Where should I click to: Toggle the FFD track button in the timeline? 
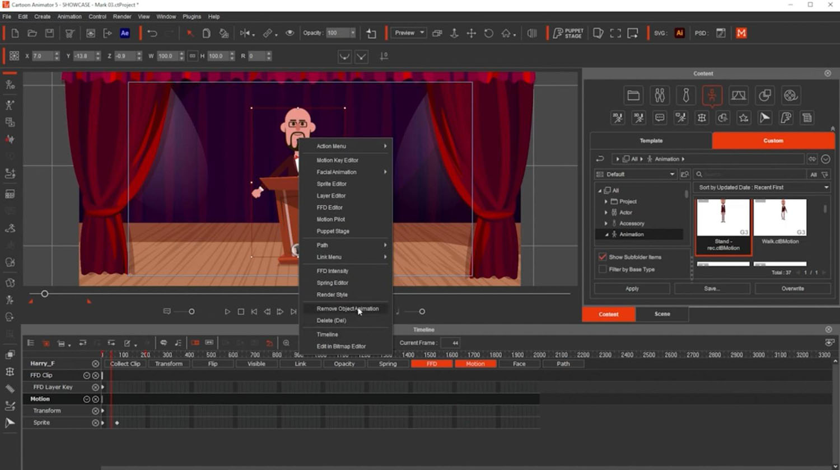[431, 364]
